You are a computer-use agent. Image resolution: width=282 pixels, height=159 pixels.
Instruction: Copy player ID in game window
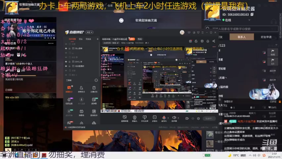(x=252, y=14)
